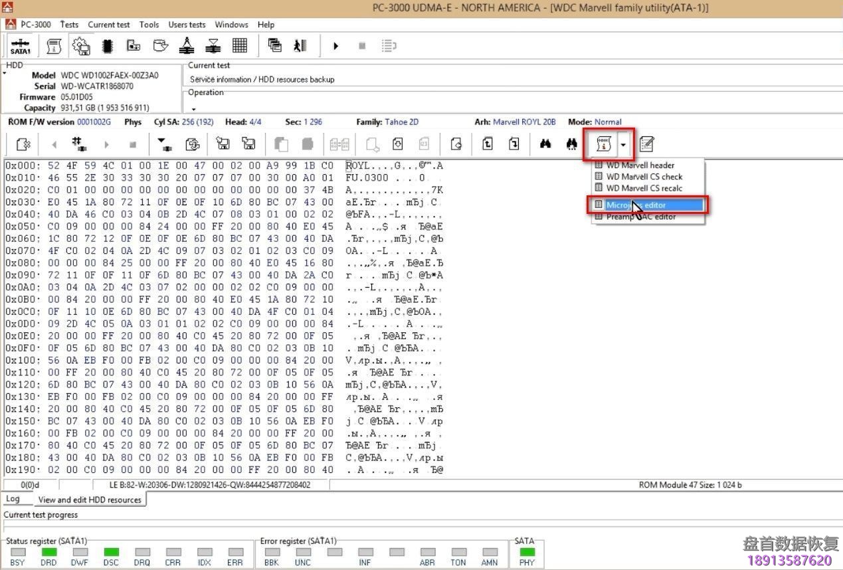The image size is (843, 570).
Task: Expand the Operation panel arrow
Action: 193,109
